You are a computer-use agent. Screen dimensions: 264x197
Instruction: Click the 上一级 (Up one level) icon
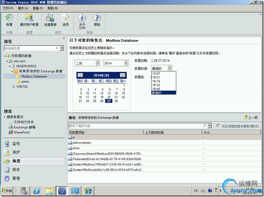coord(251,117)
